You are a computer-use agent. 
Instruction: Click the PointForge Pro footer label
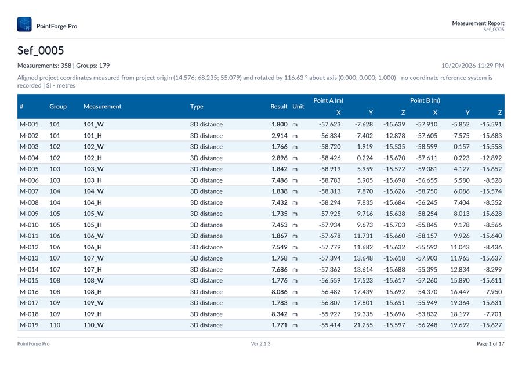(33, 343)
